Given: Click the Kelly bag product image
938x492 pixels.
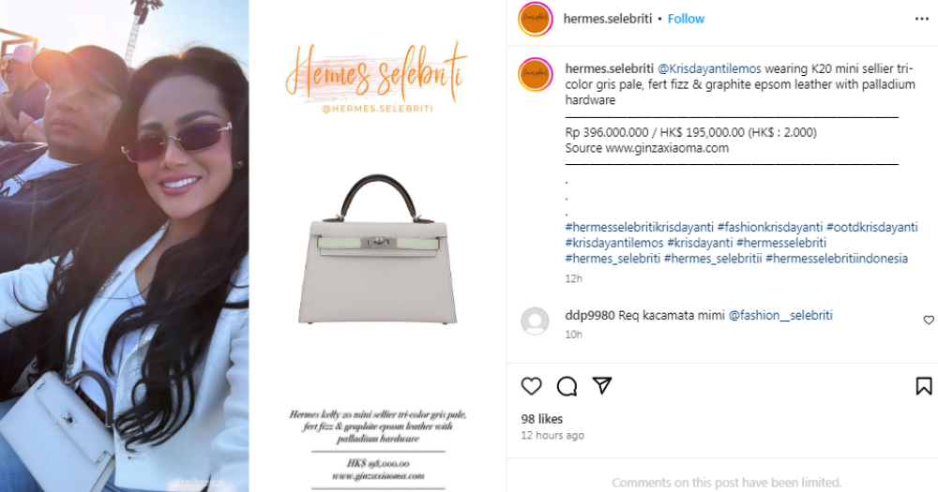Looking at the screenshot, I should [x=378, y=250].
